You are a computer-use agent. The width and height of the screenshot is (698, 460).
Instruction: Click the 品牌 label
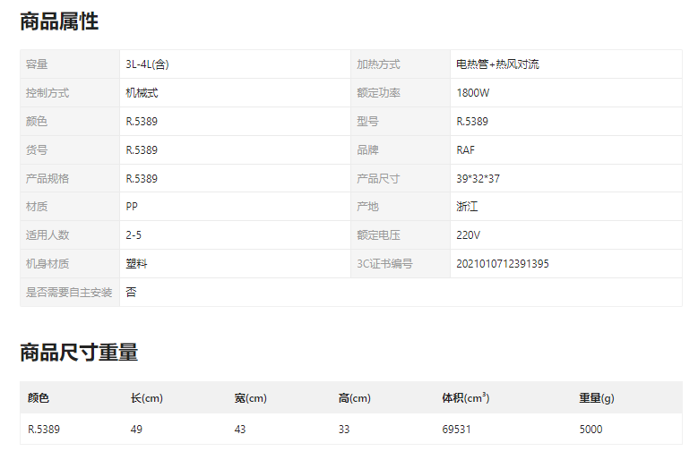pos(367,149)
